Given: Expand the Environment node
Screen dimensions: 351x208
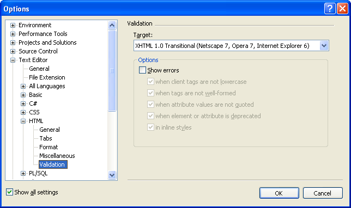Looking at the screenshot, I should (13, 25).
